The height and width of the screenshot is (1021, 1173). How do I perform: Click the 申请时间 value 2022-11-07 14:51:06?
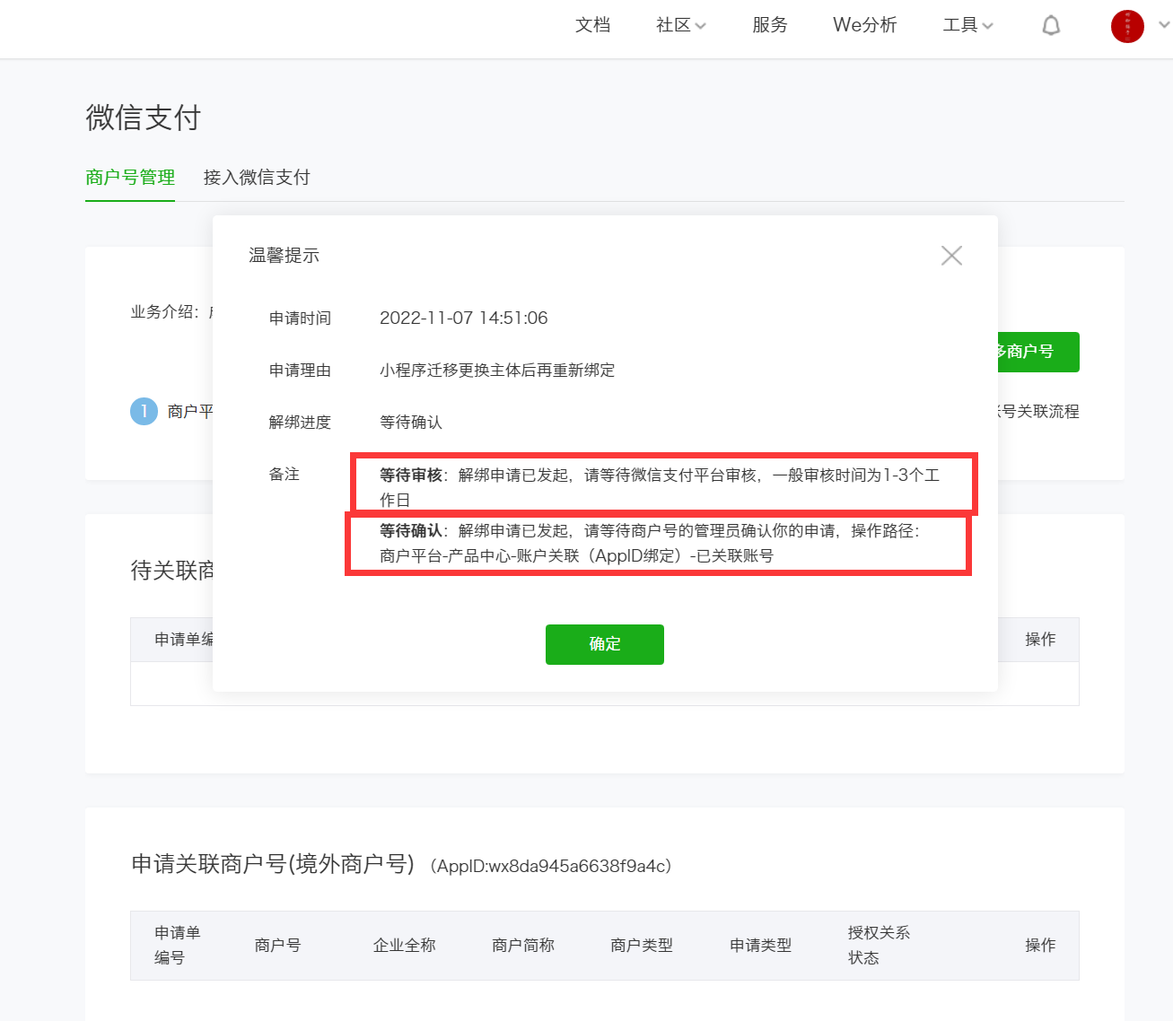tap(463, 319)
